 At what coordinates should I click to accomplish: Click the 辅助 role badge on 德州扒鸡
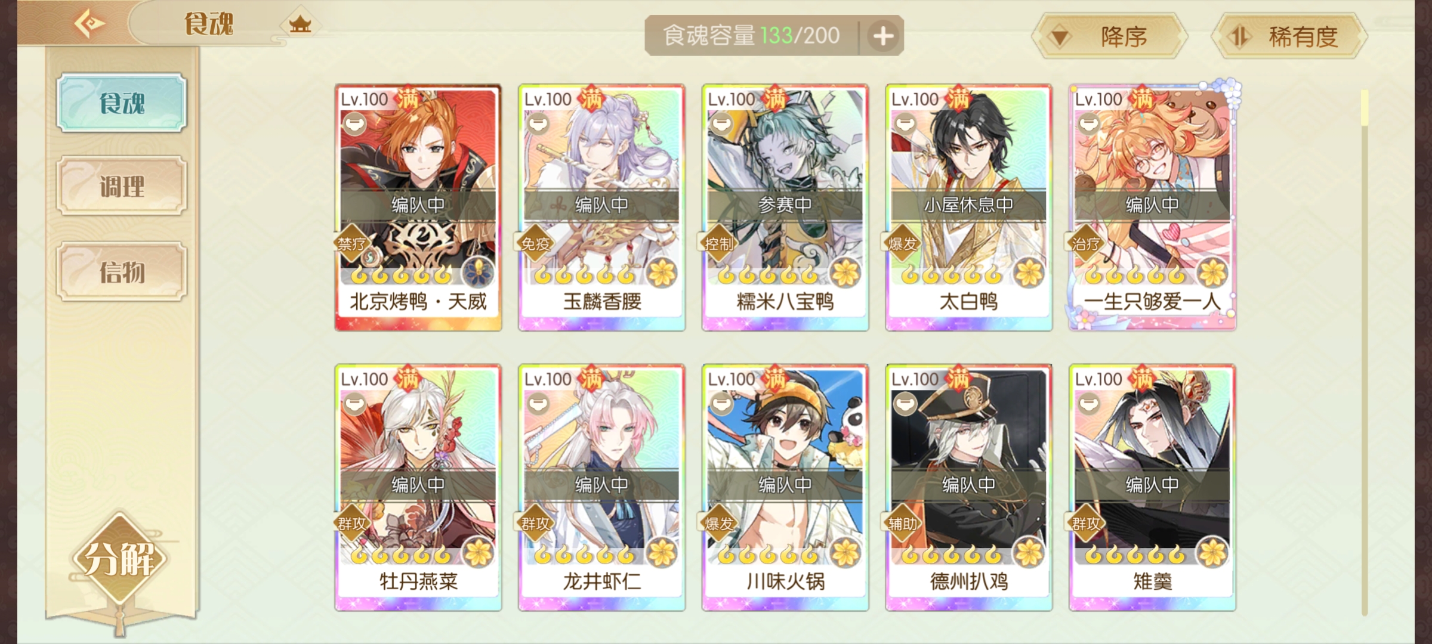[903, 524]
